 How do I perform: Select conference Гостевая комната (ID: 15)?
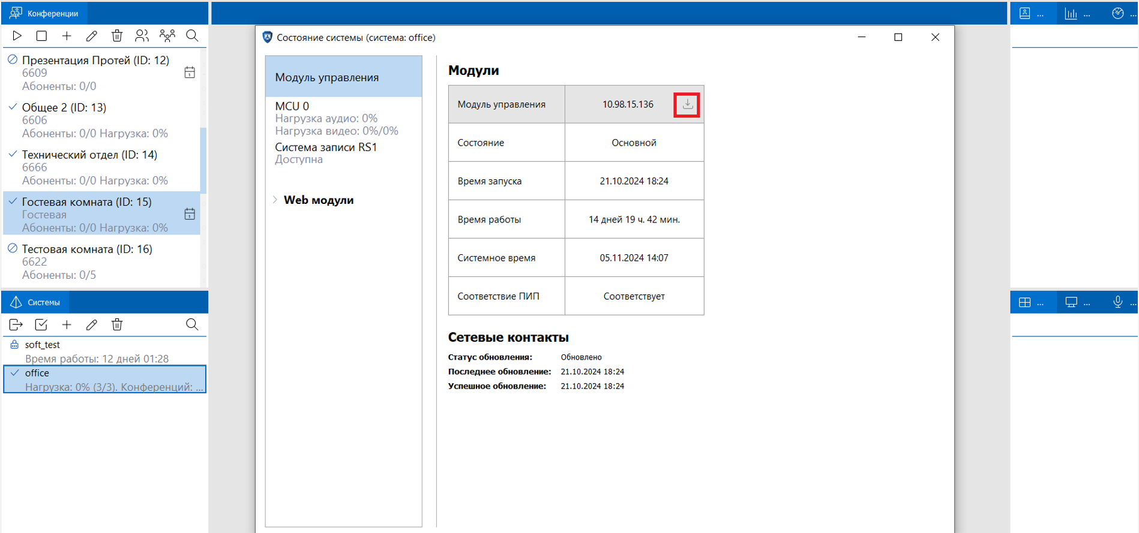(102, 214)
